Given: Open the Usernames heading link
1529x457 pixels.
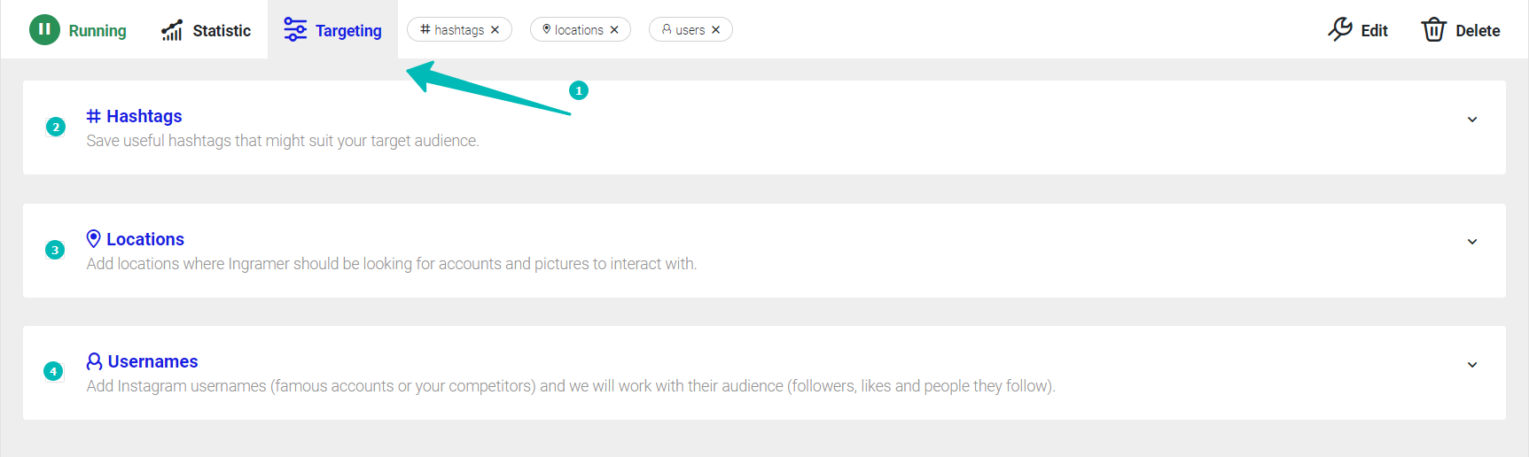Looking at the screenshot, I should point(152,361).
